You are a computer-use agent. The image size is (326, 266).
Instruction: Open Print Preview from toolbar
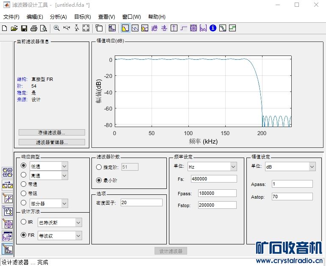click(x=44, y=28)
